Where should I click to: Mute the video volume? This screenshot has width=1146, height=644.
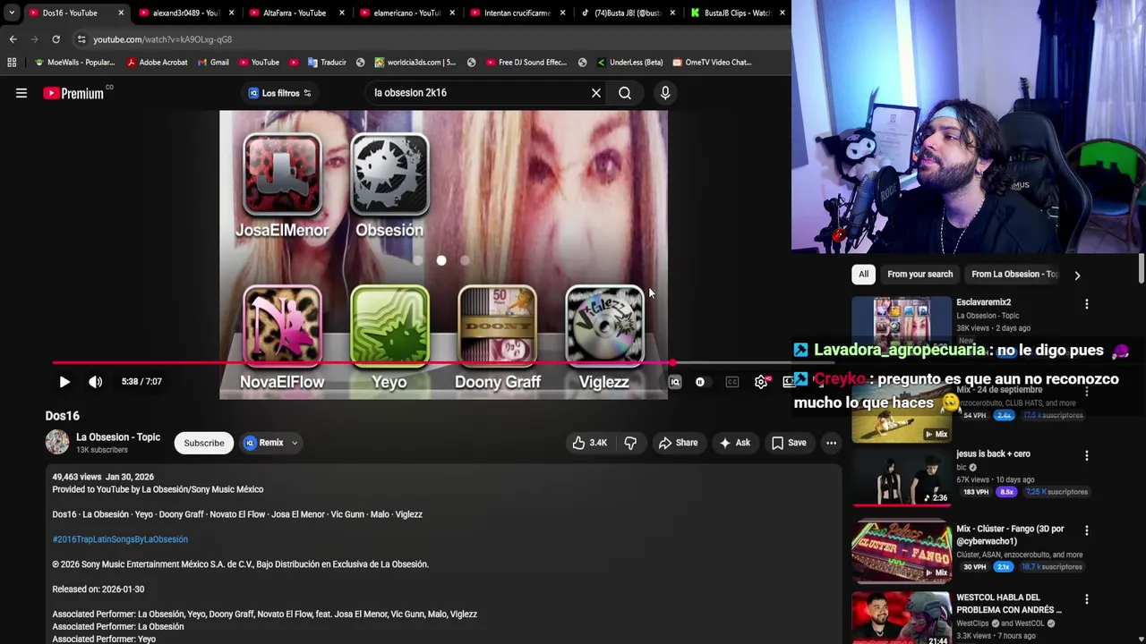coord(96,382)
